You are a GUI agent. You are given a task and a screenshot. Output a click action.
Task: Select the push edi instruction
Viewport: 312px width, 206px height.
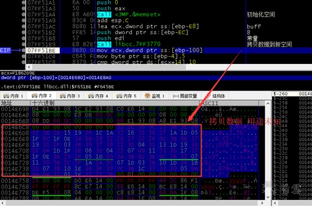110,38
